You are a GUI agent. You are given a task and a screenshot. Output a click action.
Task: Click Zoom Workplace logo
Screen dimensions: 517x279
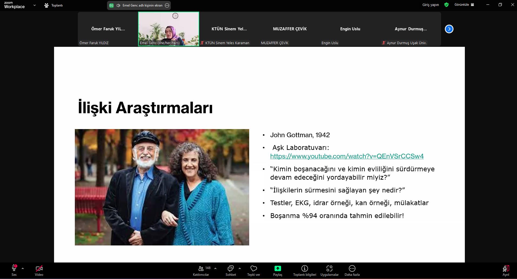point(14,5)
